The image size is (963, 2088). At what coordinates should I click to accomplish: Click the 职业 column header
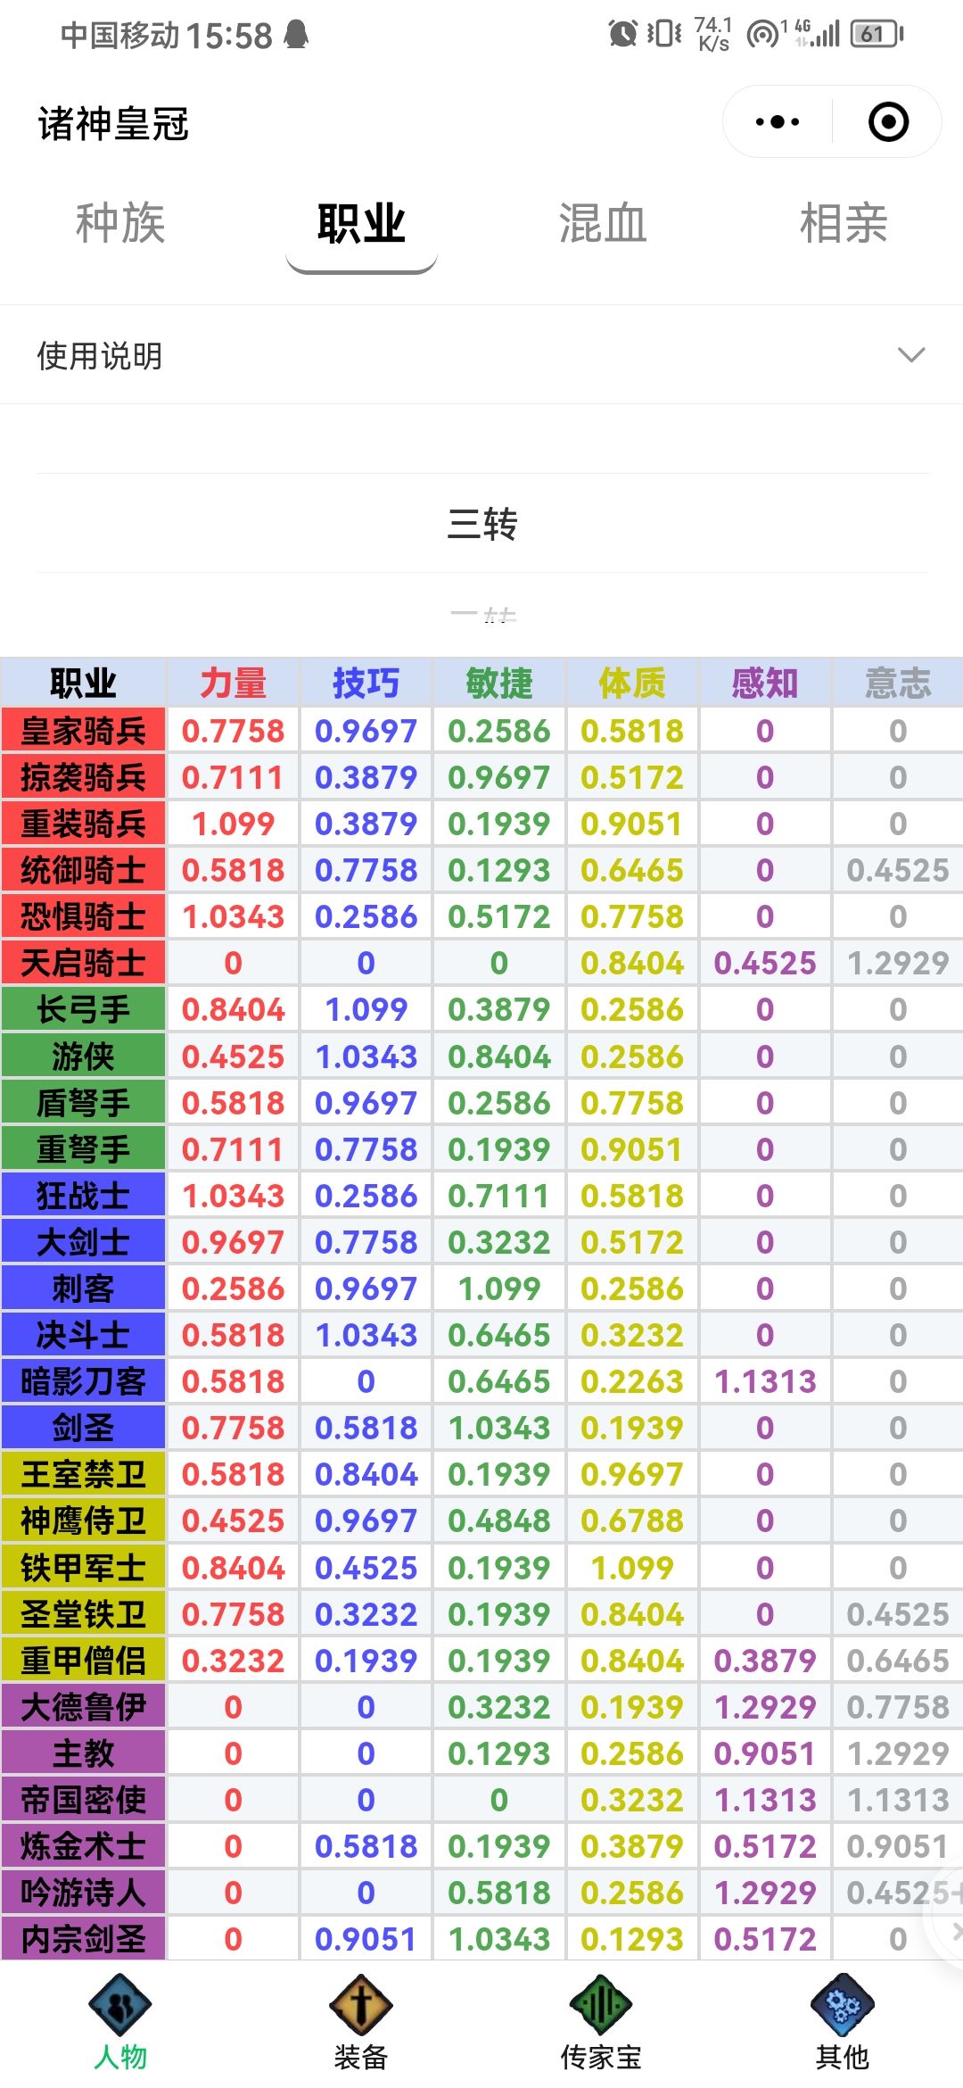(83, 683)
